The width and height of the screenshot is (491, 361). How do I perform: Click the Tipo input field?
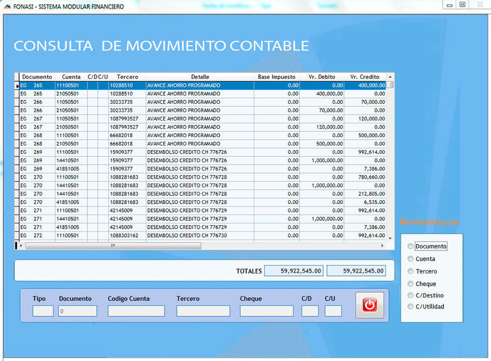click(43, 311)
